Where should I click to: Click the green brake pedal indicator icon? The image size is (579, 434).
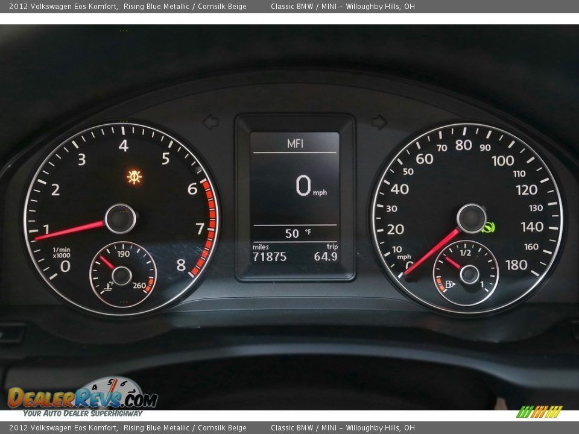click(488, 227)
